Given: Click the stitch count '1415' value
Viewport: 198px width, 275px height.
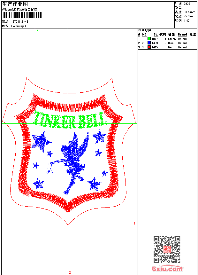Looking at the screenshot, I should point(155,47).
